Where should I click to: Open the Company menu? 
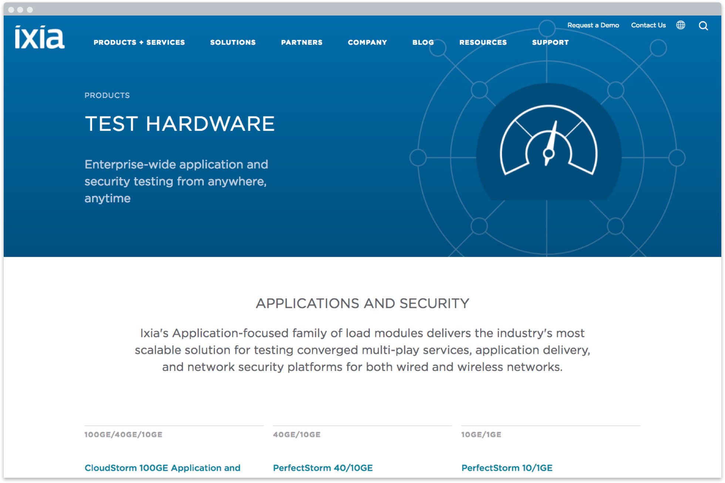(x=367, y=42)
